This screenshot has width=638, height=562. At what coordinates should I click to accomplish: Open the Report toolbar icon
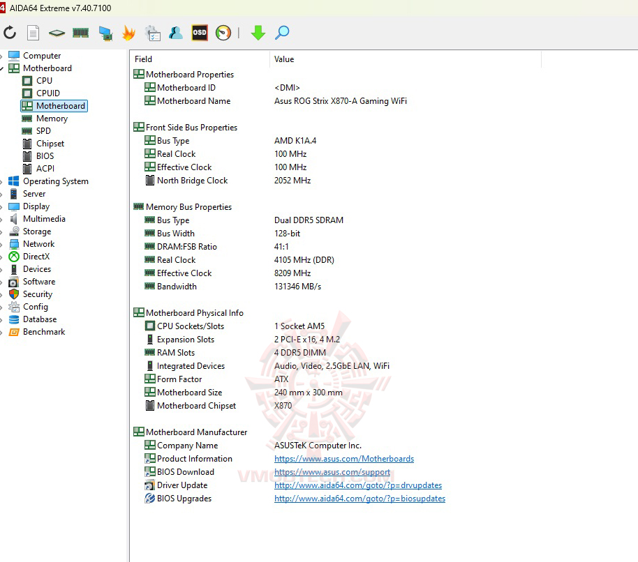[x=33, y=33]
